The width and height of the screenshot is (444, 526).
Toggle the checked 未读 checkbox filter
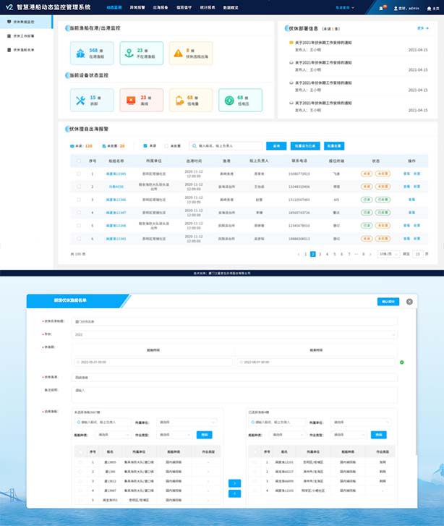click(x=145, y=145)
